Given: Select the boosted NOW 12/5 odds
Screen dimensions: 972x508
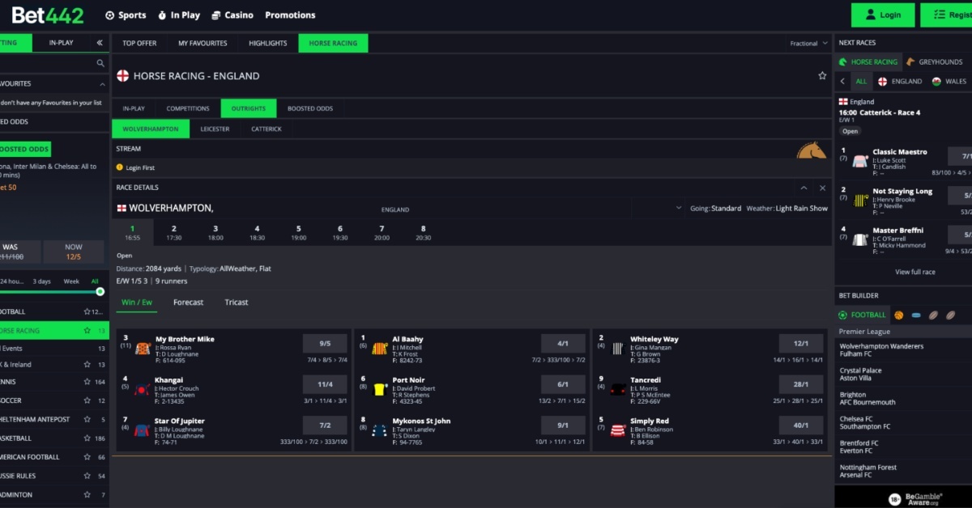Looking at the screenshot, I should (74, 252).
